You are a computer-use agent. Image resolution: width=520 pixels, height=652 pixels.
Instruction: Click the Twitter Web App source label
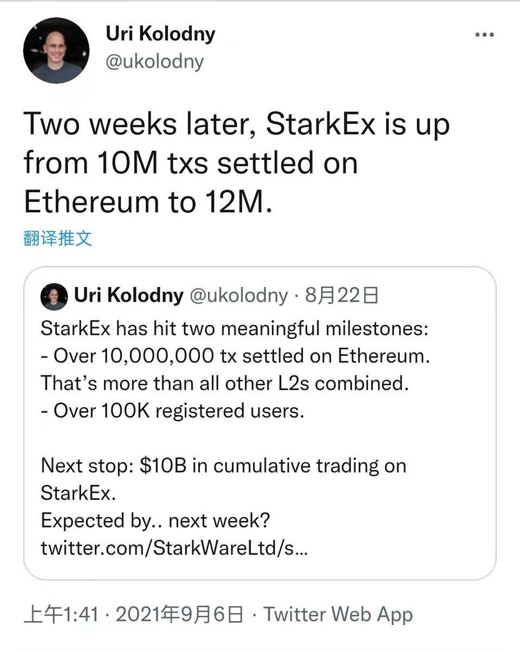coord(338,615)
